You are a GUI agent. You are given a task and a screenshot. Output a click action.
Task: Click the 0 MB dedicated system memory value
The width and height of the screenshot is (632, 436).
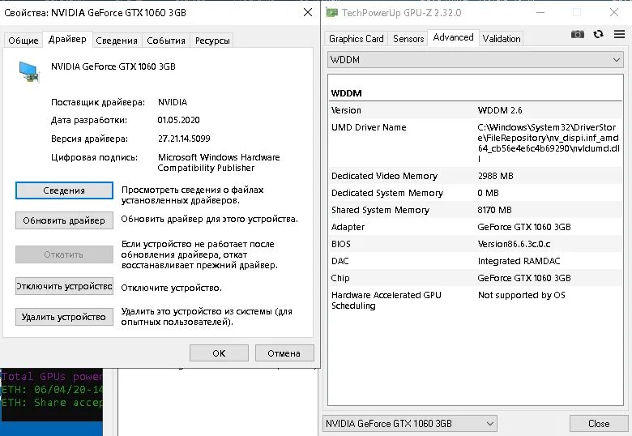[488, 193]
